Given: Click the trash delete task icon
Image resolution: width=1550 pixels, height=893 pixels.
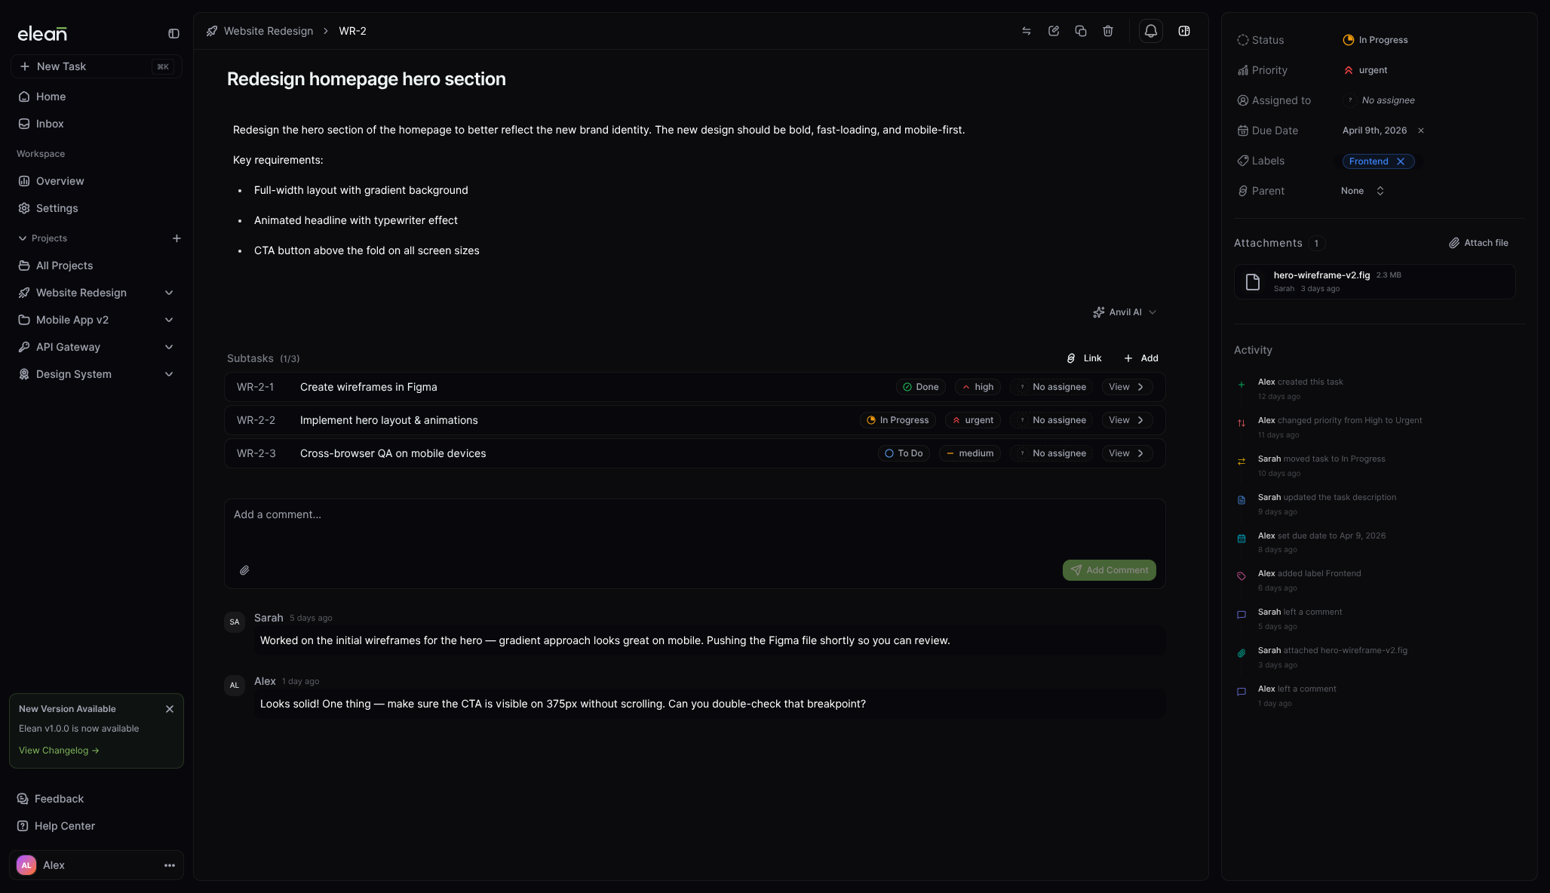Looking at the screenshot, I should coord(1107,31).
